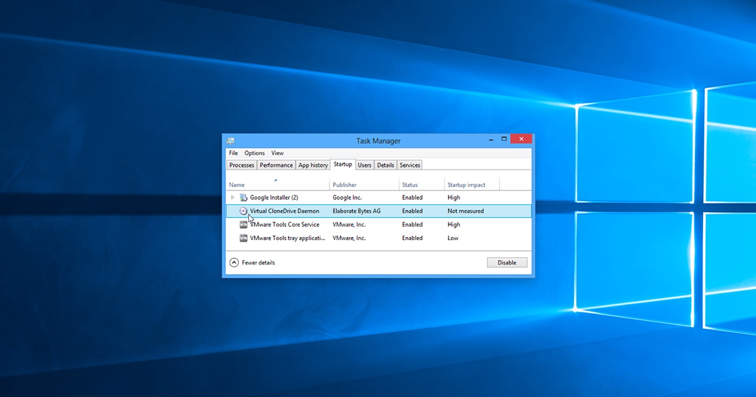
Task: Click the VMware Tools tray application icon
Action: point(244,238)
